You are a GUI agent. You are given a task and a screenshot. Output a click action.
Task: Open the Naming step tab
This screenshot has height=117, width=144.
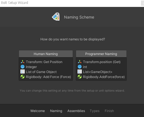pyautogui.click(x=56, y=111)
